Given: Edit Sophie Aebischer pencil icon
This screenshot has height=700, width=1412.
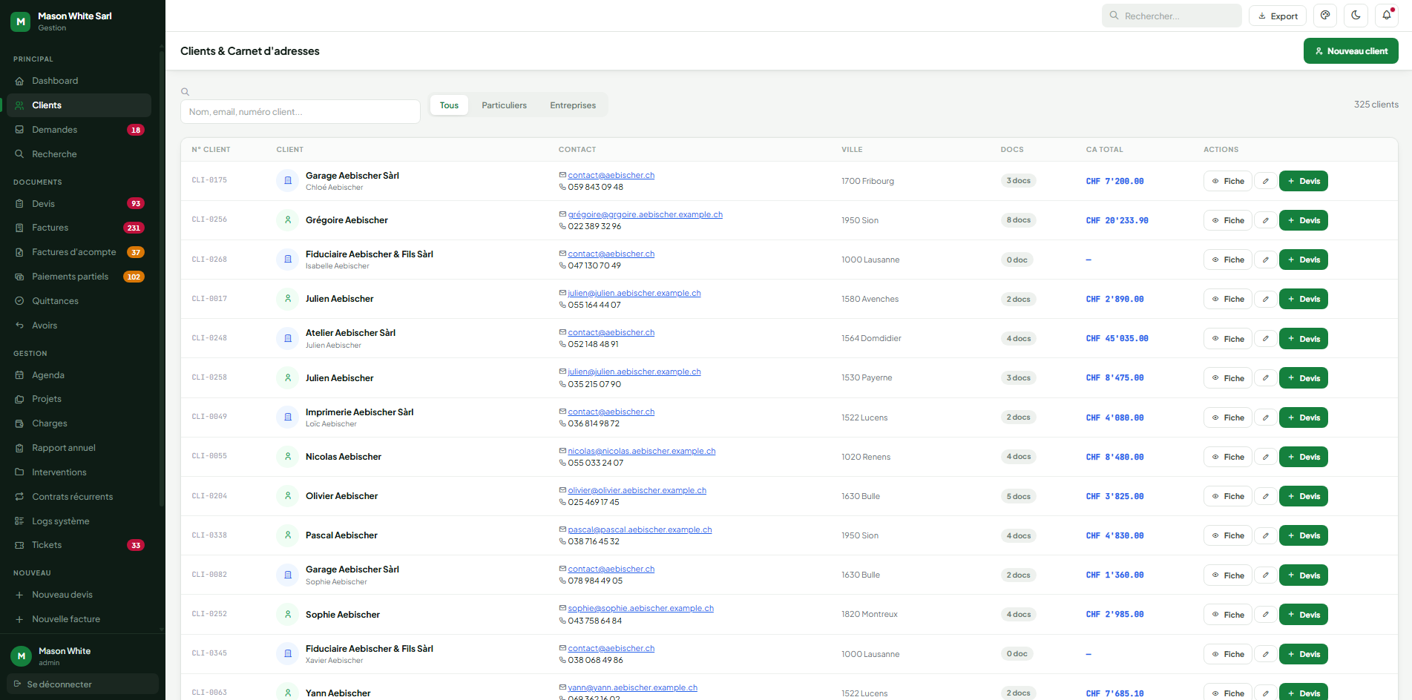Looking at the screenshot, I should (x=1266, y=615).
